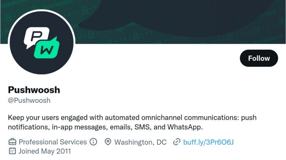The image size is (286, 160).
Task: Click the bold Pushwoosh display name
Action: (34, 90)
